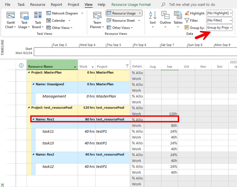
Task: Collapse the Project: MasterPlan group
Action: pyautogui.click(x=29, y=72)
